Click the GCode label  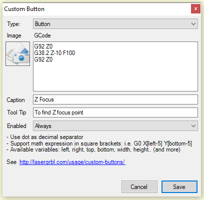point(42,35)
